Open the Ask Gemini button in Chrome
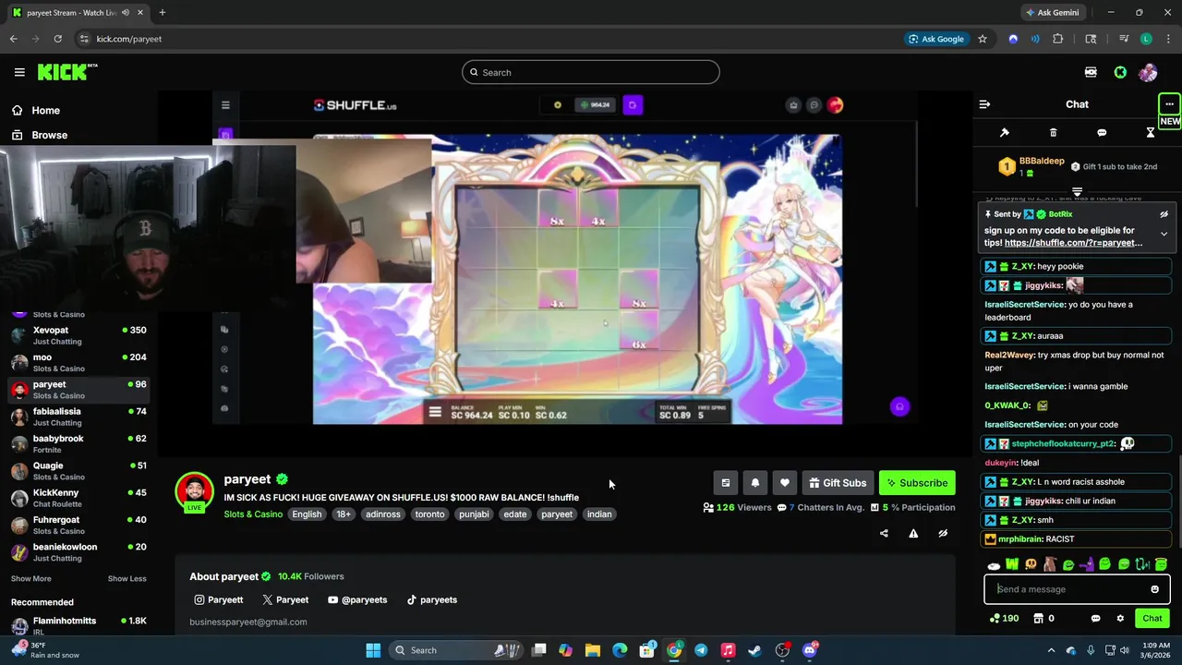1182x665 pixels. [1051, 13]
